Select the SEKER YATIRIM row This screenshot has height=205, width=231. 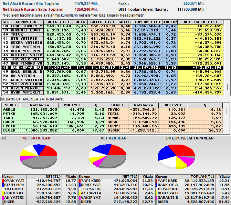coord(113,43)
